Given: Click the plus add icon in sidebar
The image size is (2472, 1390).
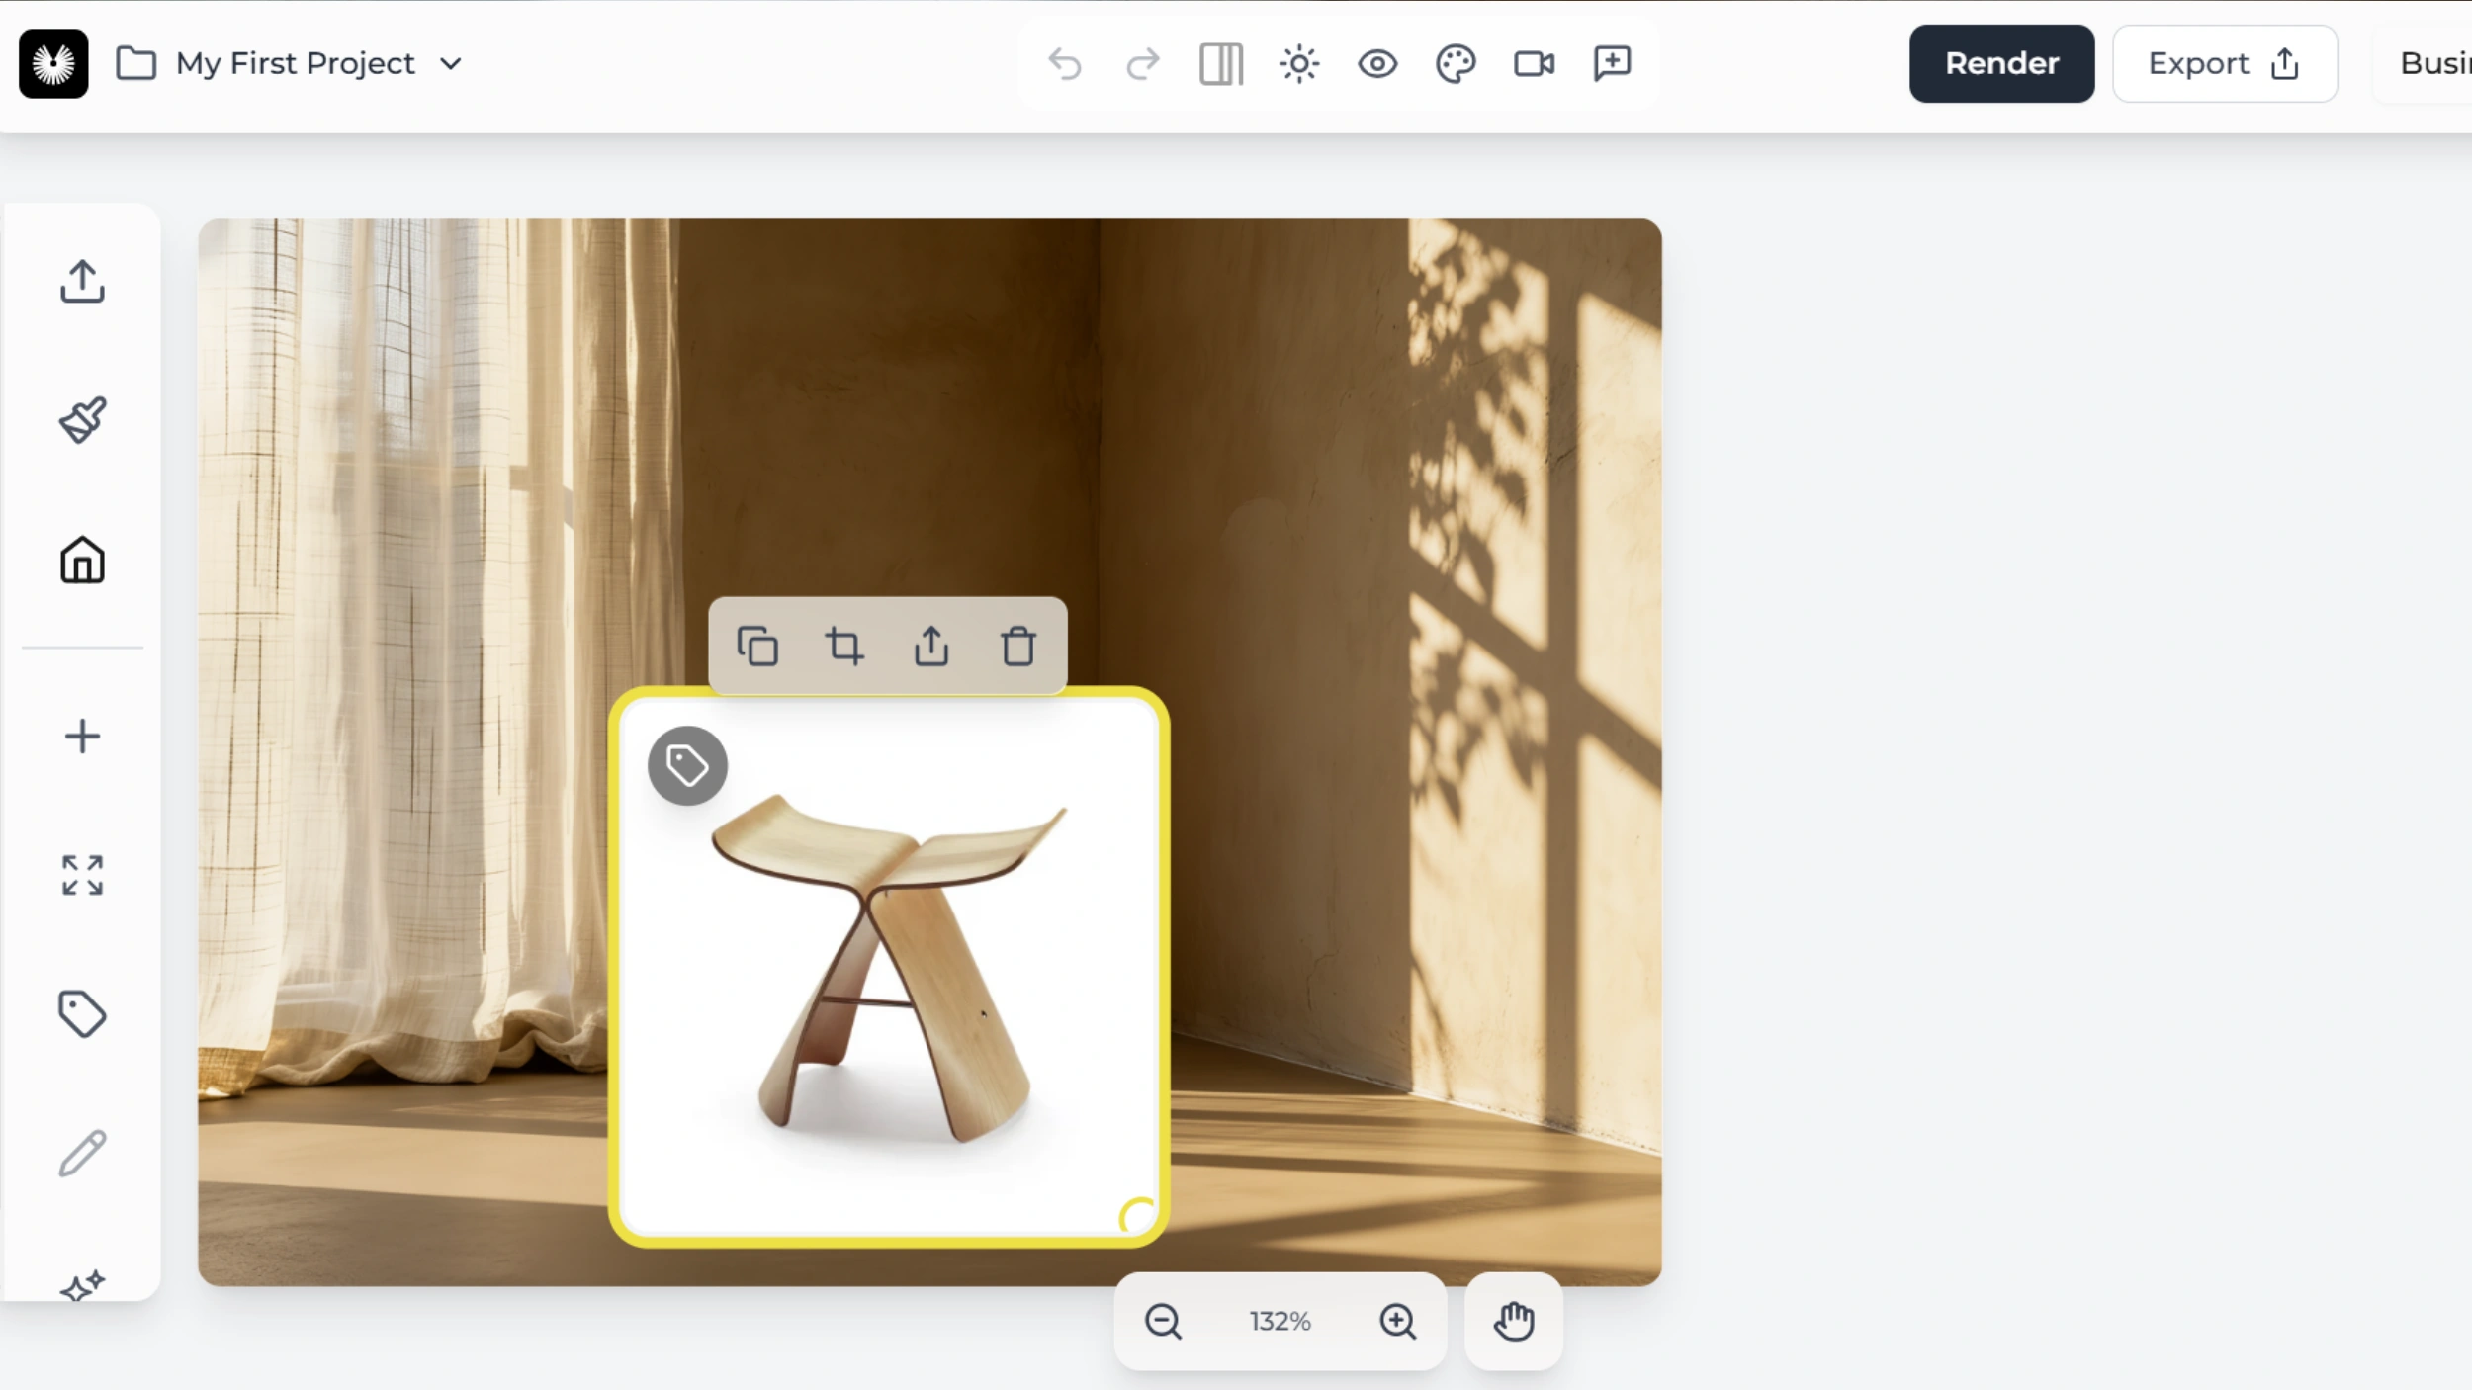Looking at the screenshot, I should [x=82, y=737].
